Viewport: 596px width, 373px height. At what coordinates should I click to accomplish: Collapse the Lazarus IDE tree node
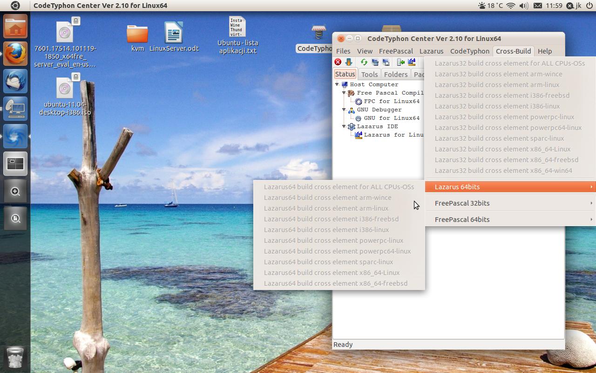344,126
